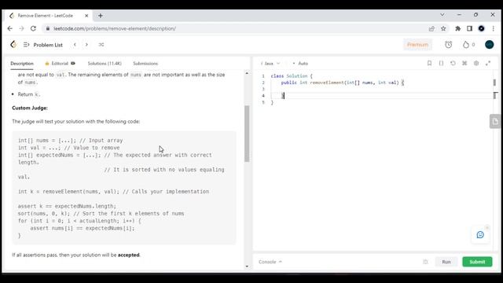Open the user profile avatar
Screen dimensions: 503x283
click(489, 45)
